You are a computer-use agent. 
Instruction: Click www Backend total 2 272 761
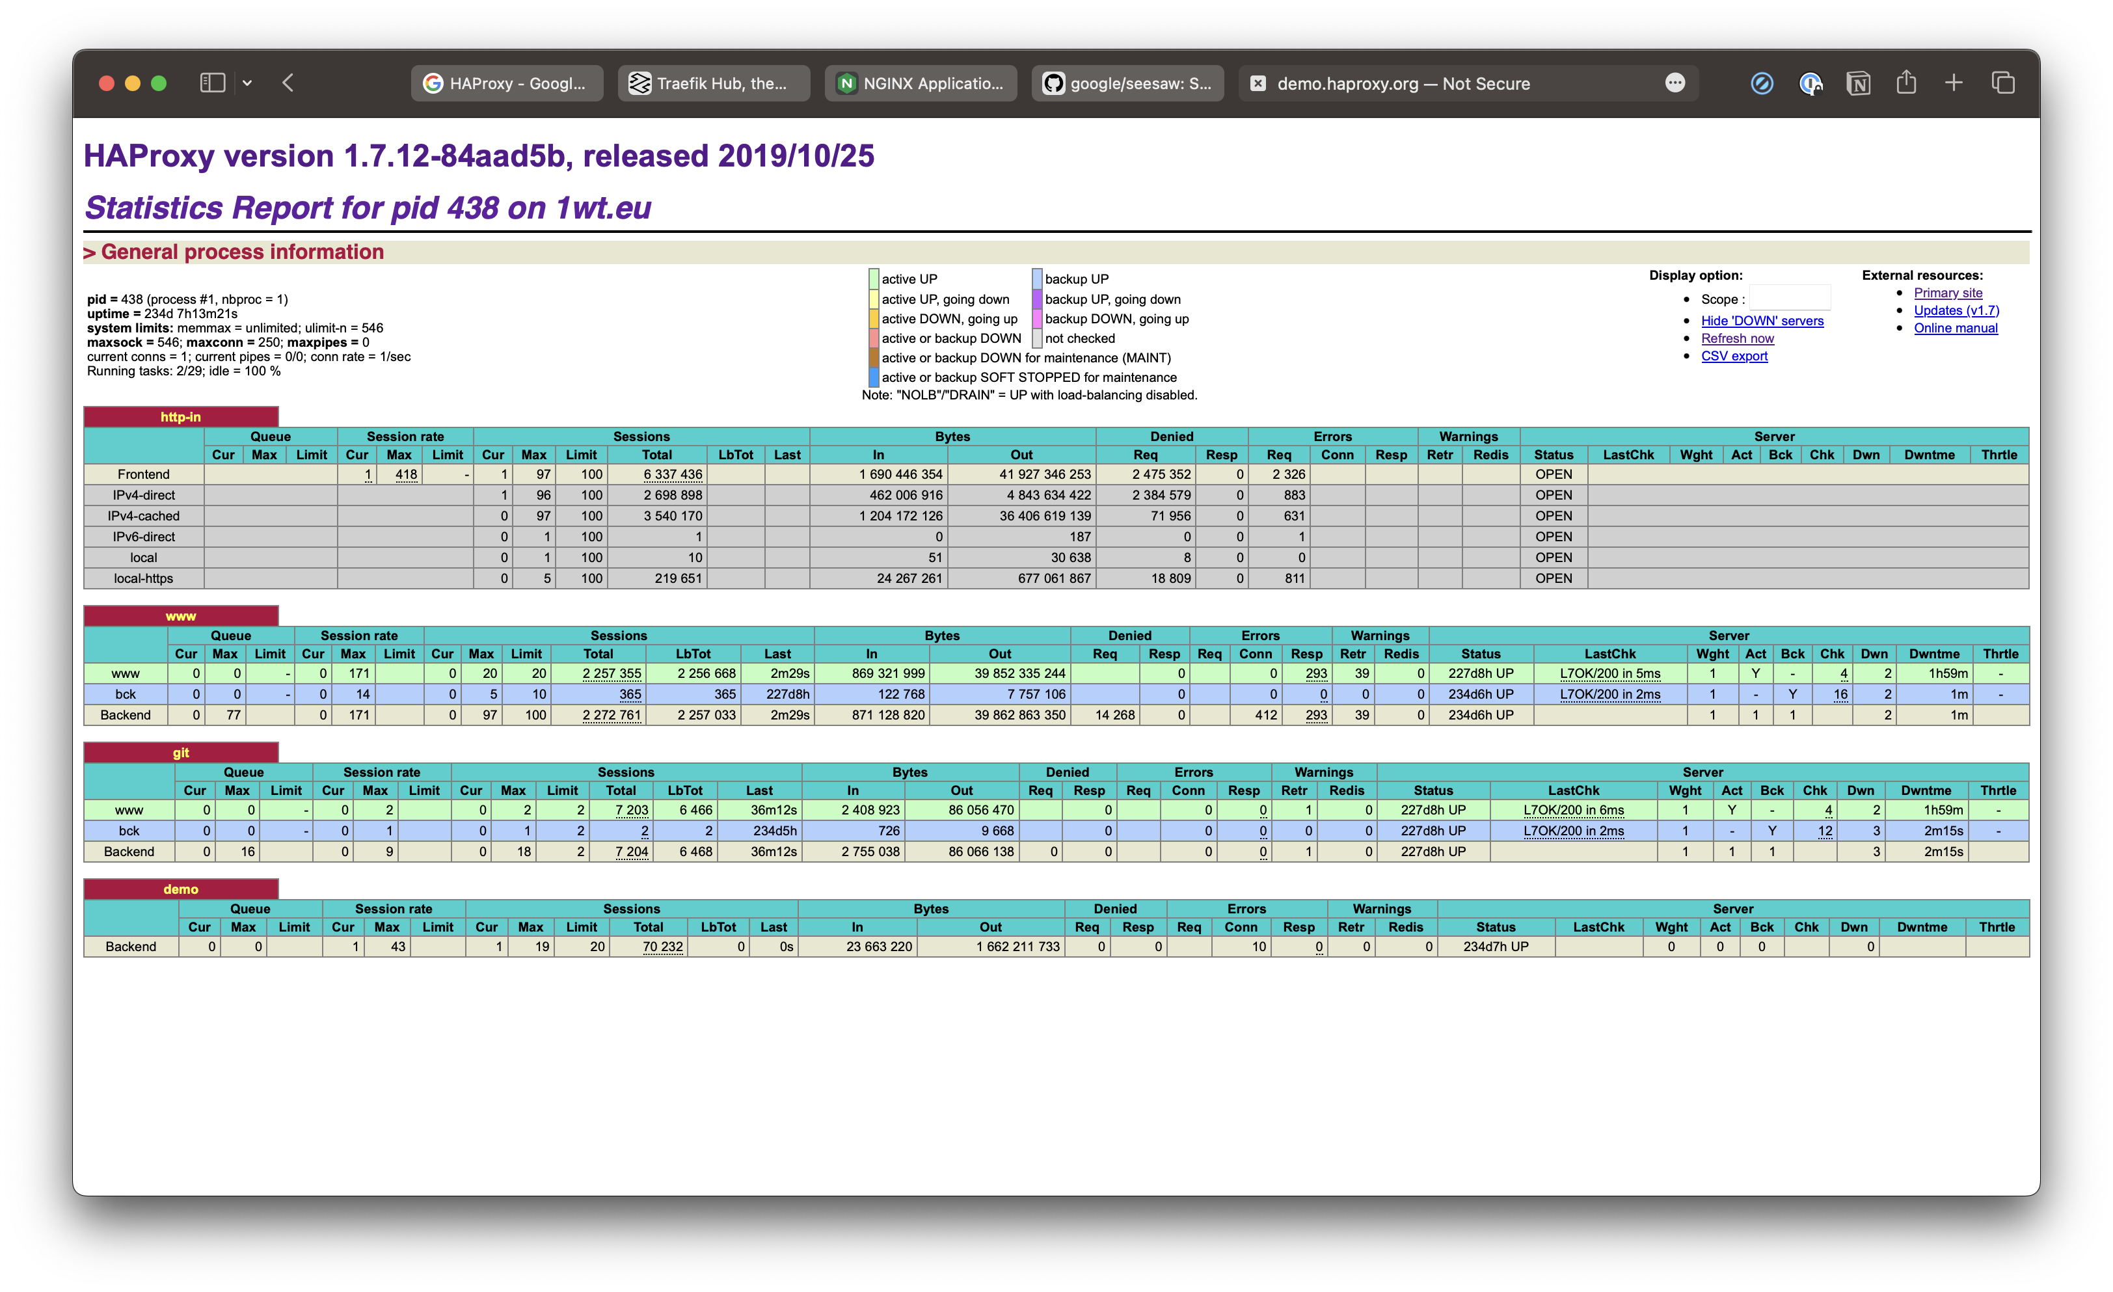point(612,715)
